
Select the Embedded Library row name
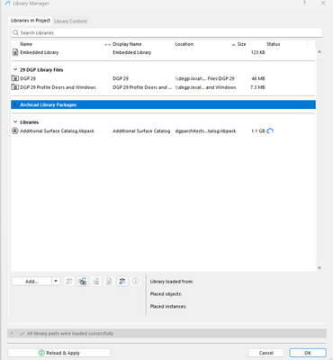40,52
